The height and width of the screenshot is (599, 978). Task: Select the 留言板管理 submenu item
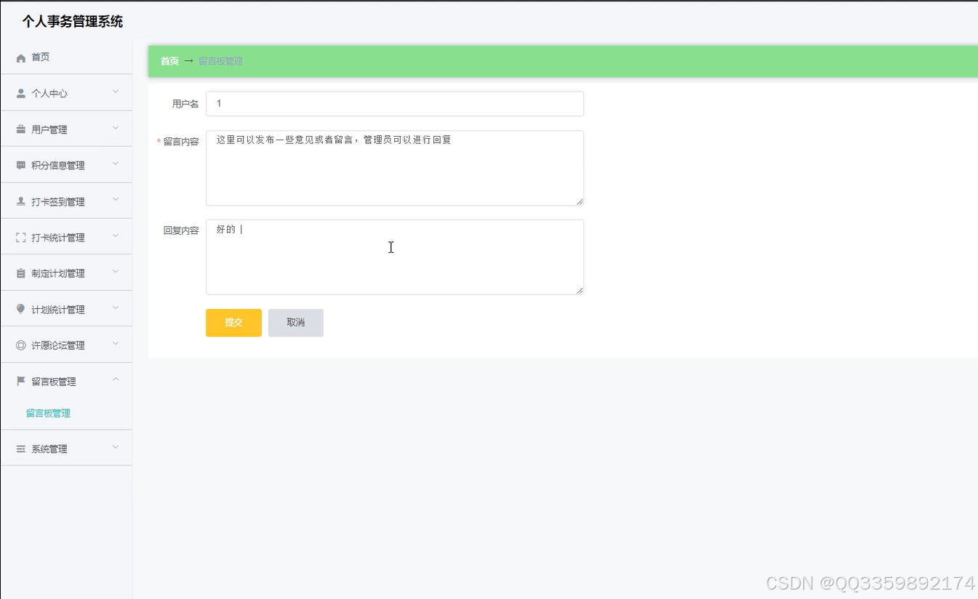pos(49,413)
